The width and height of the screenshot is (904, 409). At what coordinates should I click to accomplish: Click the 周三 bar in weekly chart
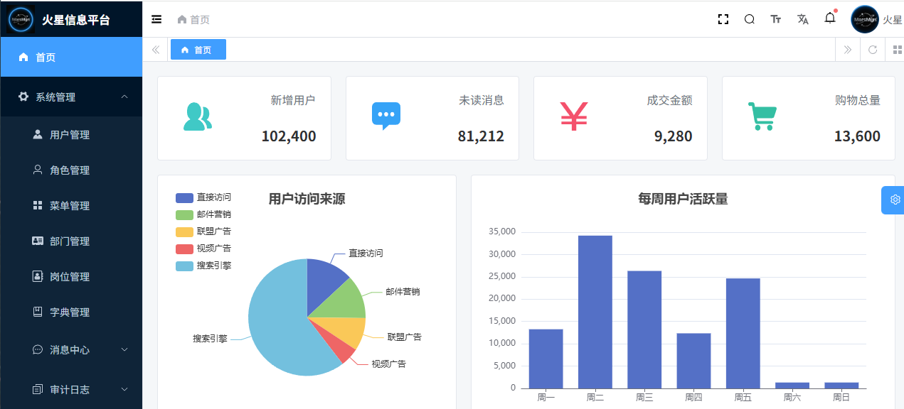click(644, 329)
